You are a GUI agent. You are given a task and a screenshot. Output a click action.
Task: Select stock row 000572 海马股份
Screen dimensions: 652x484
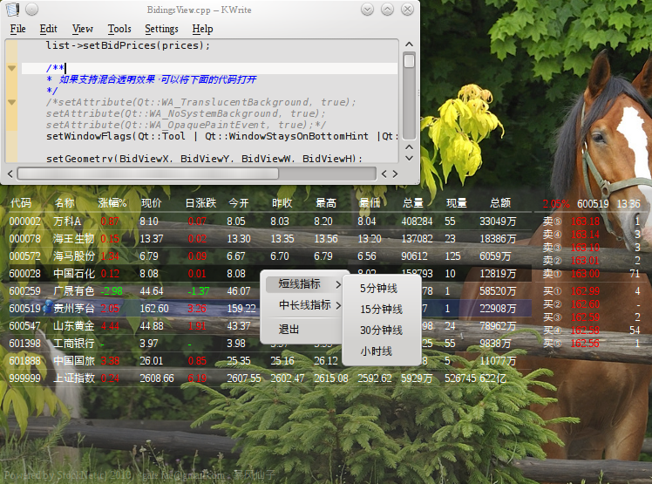point(270,256)
